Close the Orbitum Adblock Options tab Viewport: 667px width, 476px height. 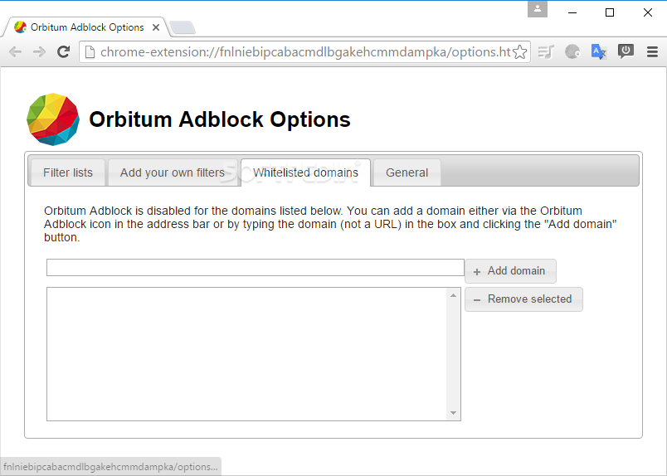156,27
